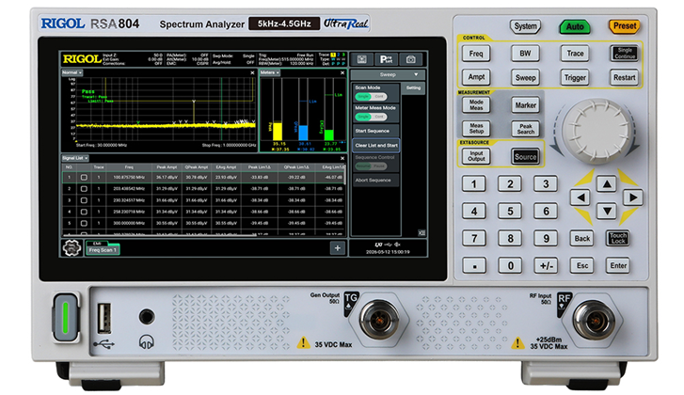The height and width of the screenshot is (395, 684).
Task: Hit the Mode Meas key
Action: (x=476, y=105)
